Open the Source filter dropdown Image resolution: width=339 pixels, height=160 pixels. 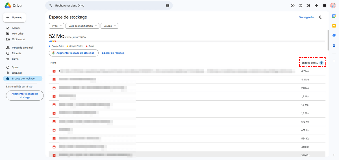pos(109,26)
